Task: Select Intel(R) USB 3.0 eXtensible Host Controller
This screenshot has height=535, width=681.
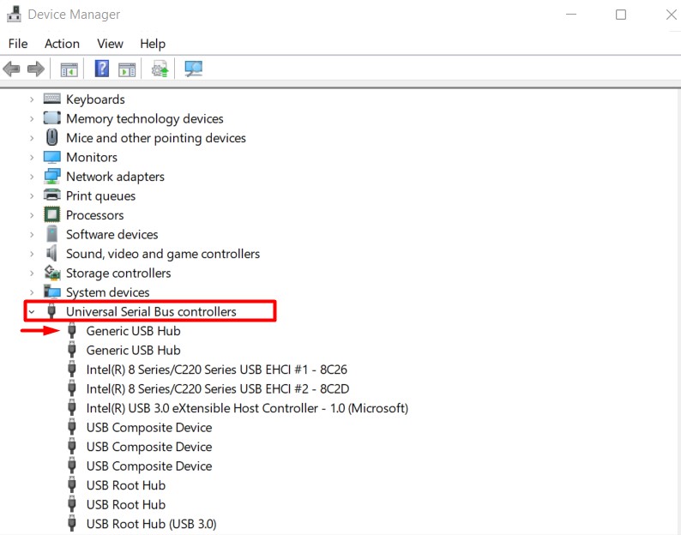Action: (x=247, y=408)
